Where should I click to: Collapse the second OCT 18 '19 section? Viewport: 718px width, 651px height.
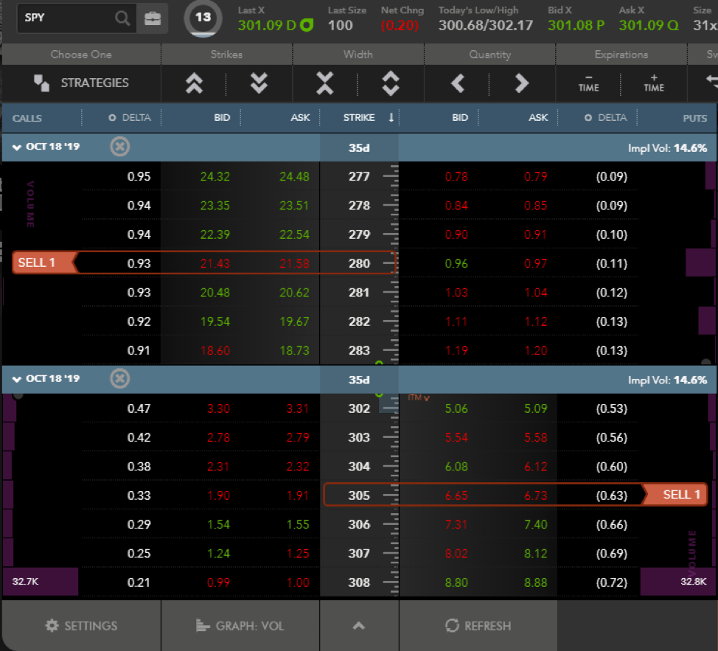(x=16, y=379)
